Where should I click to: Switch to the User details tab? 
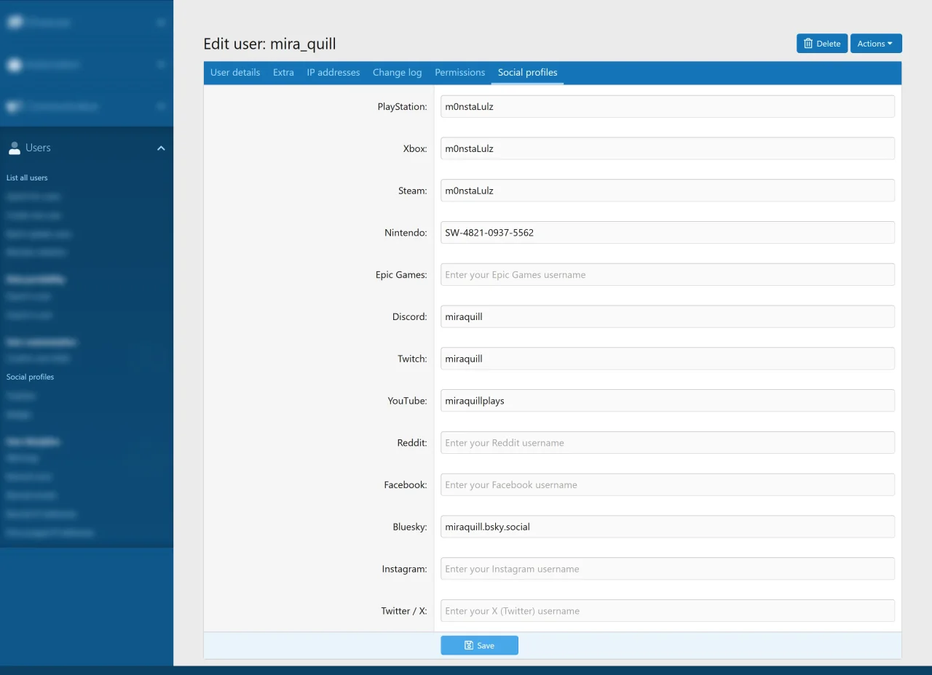click(x=235, y=73)
